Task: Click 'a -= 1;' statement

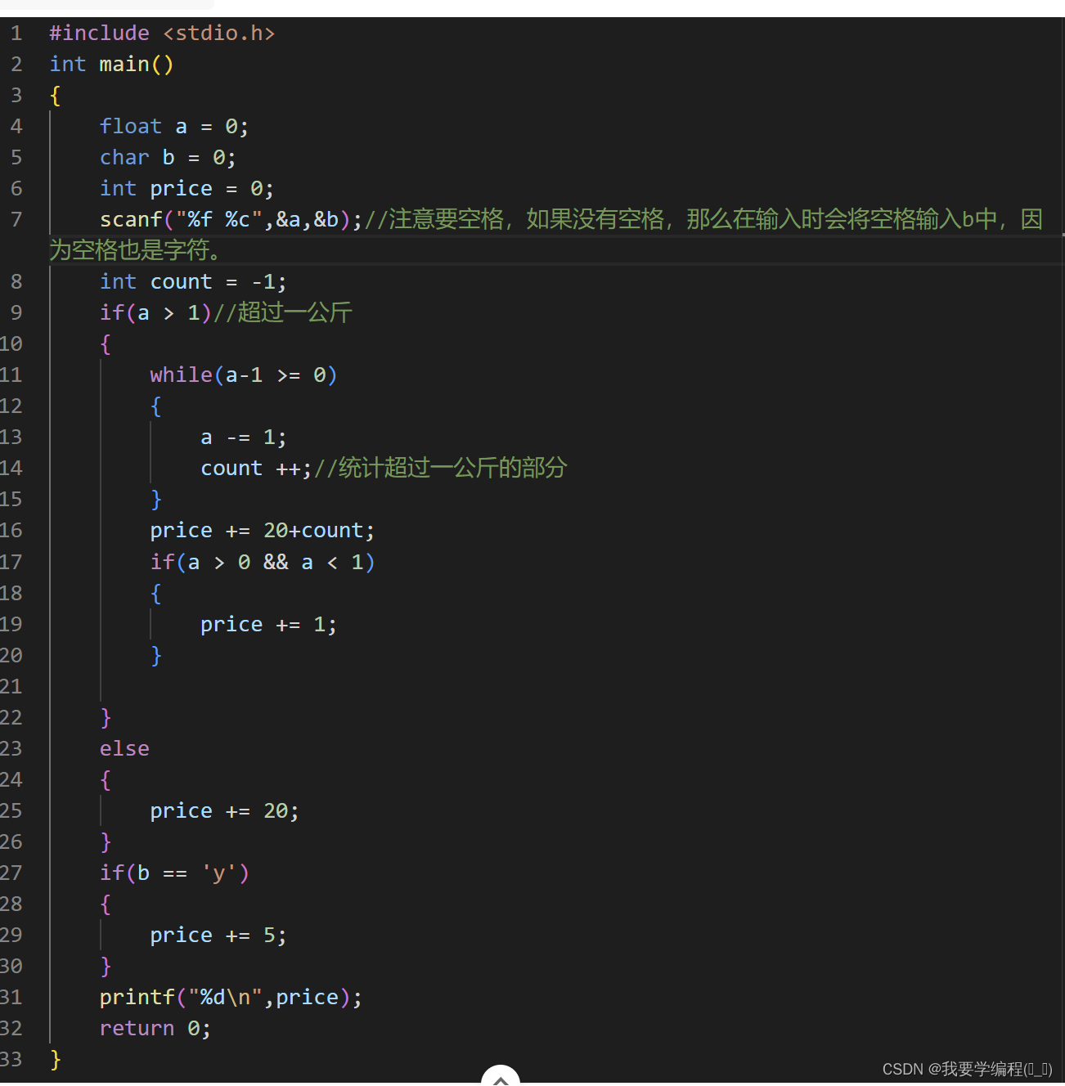Action: pos(244,438)
